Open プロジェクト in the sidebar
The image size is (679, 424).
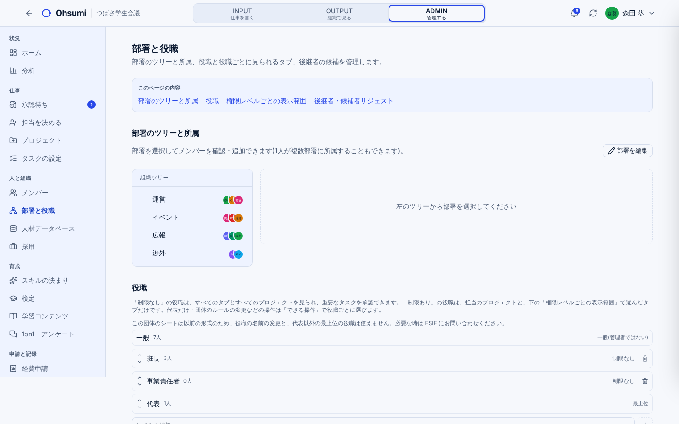click(x=52, y=140)
